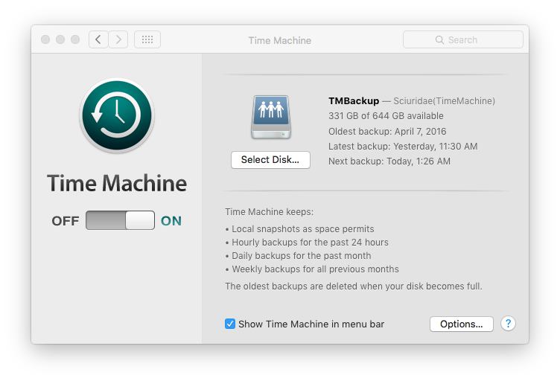Click the Select Disk... button
Screen dimensions: 560x381
pyautogui.click(x=270, y=160)
